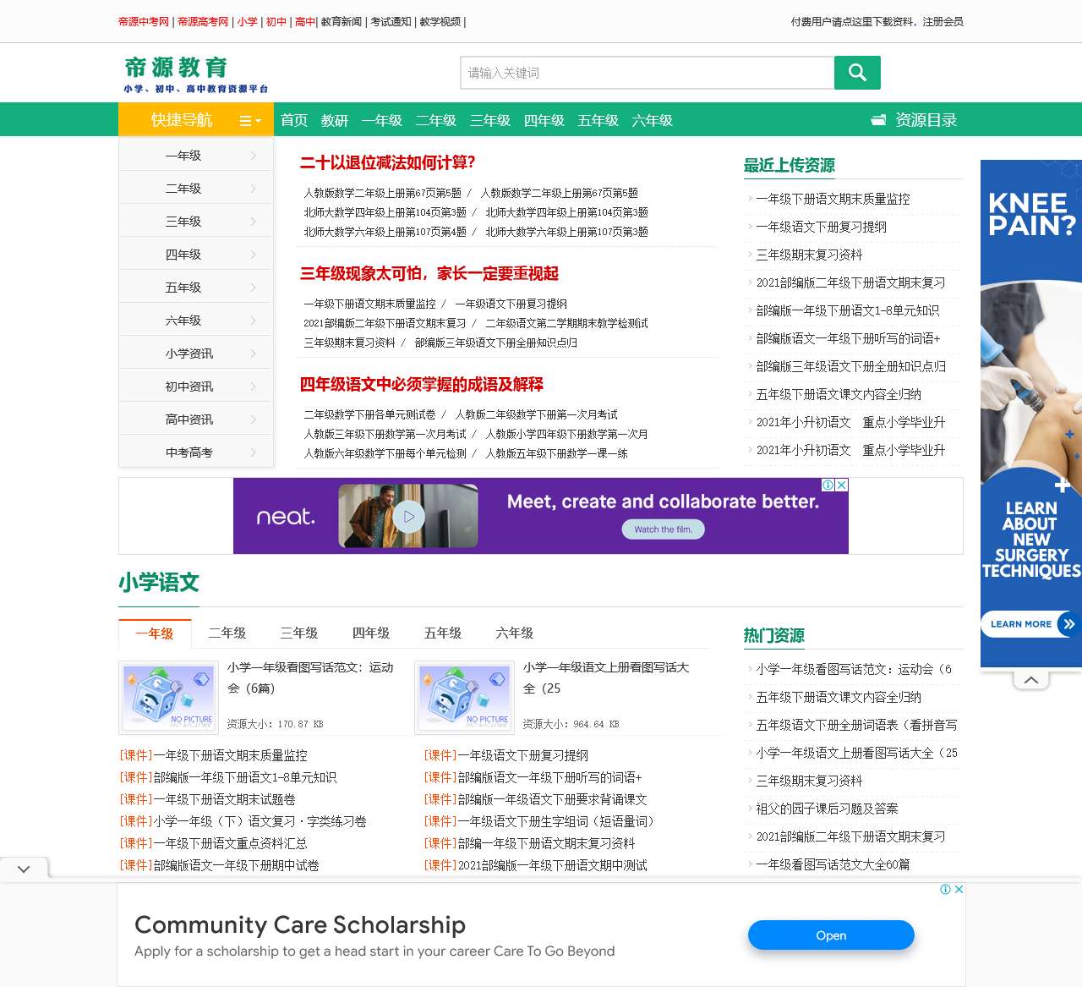Expand the 三年级 sidebar category
Screen dimensions: 1082x987
coord(196,222)
